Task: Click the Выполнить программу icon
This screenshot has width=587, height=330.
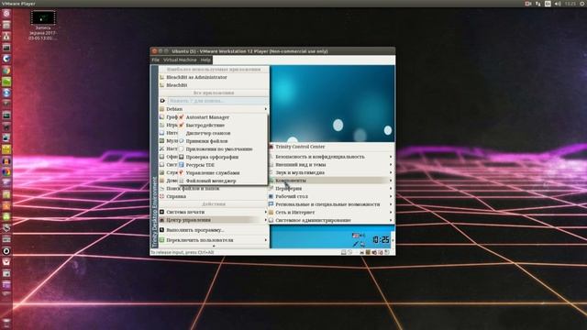Action: click(x=162, y=230)
